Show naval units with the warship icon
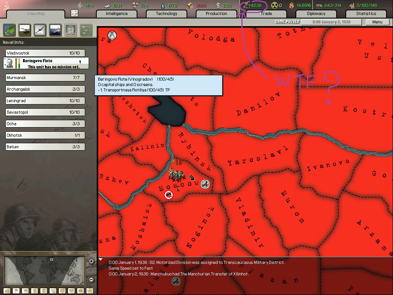Image resolution: width=393 pixels, height=295 pixels. (x=55, y=30)
